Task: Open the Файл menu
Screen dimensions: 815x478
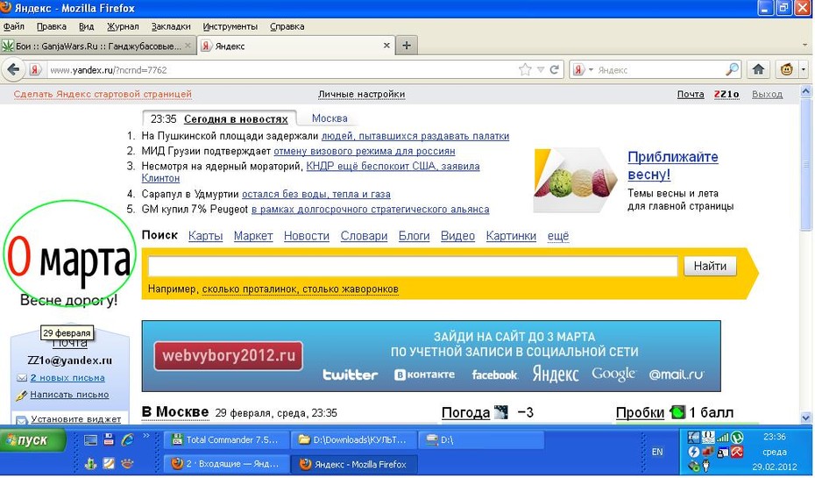Action: click(x=13, y=26)
